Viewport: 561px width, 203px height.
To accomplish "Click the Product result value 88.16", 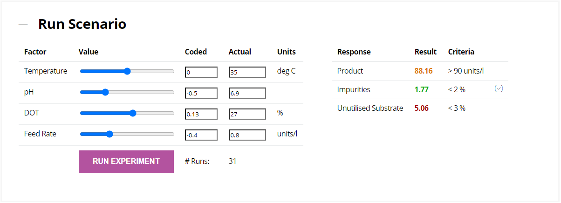I will [424, 71].
